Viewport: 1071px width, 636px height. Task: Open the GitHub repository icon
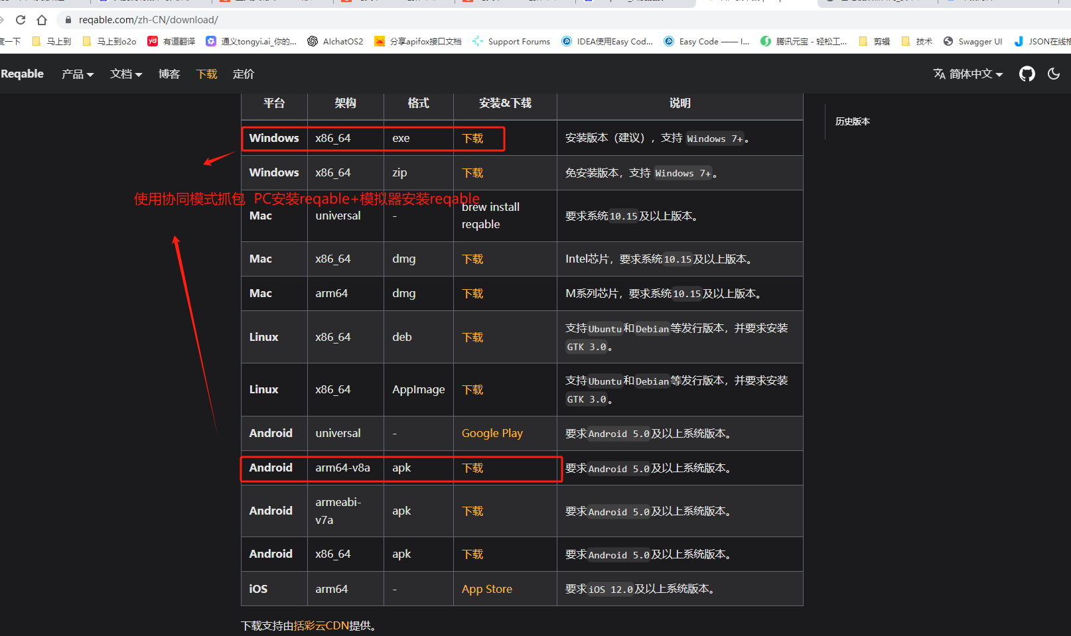point(1027,74)
